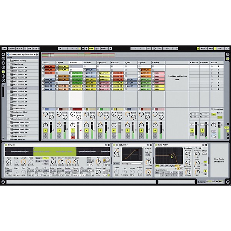Toggle Saturator Soft Clip Off button
This screenshot has width=231, height=231.
(147, 154)
